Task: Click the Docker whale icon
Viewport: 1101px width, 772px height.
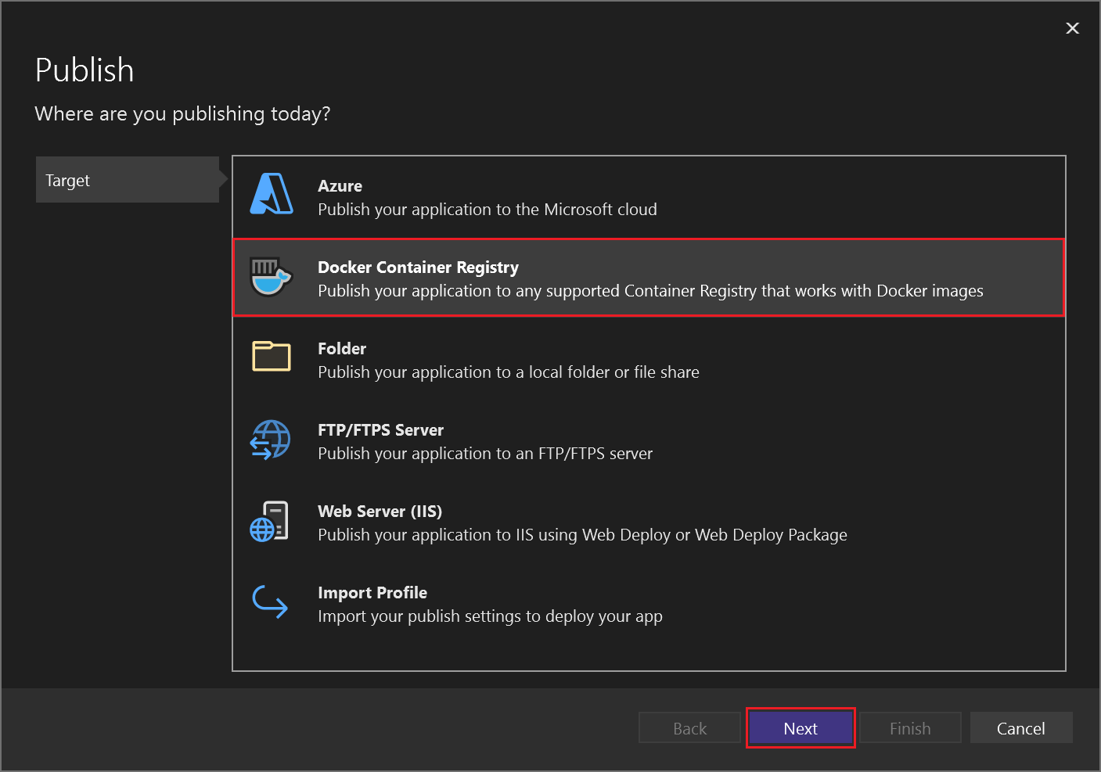Action: 270,278
